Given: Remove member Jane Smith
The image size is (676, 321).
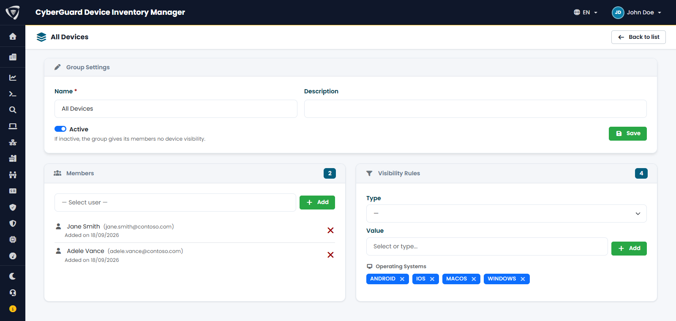Looking at the screenshot, I should (330, 230).
